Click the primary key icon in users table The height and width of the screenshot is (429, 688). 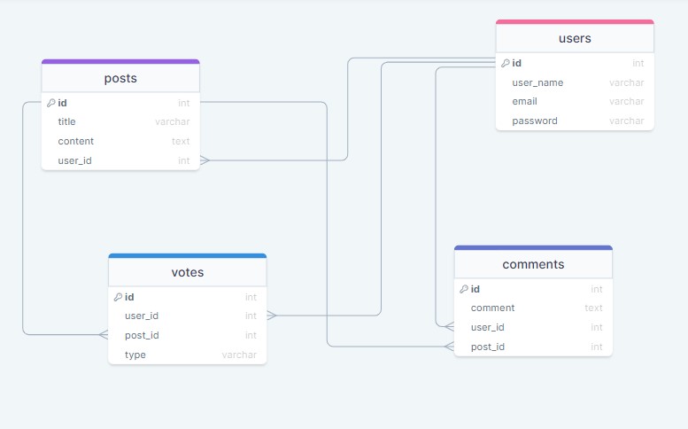(505, 63)
